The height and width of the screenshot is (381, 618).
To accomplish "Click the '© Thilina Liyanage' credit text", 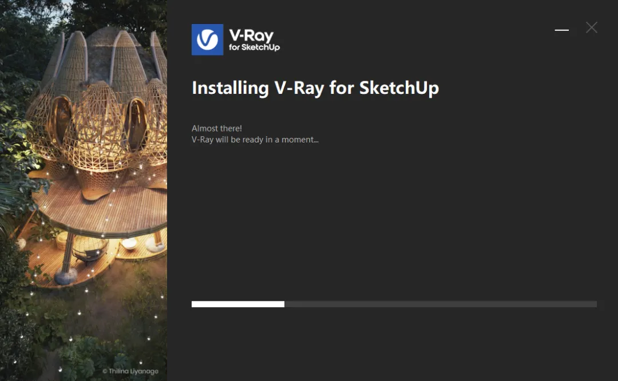I will [132, 371].
